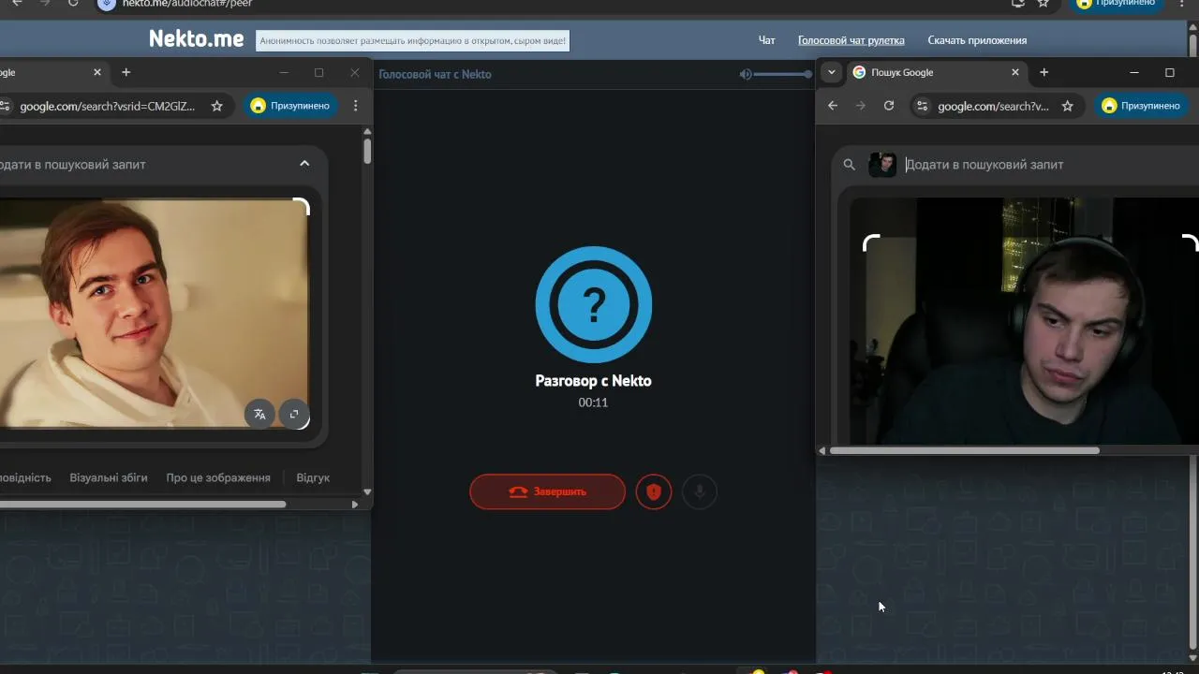Go back in right Google window
Screen dimensions: 1199x674
click(833, 106)
